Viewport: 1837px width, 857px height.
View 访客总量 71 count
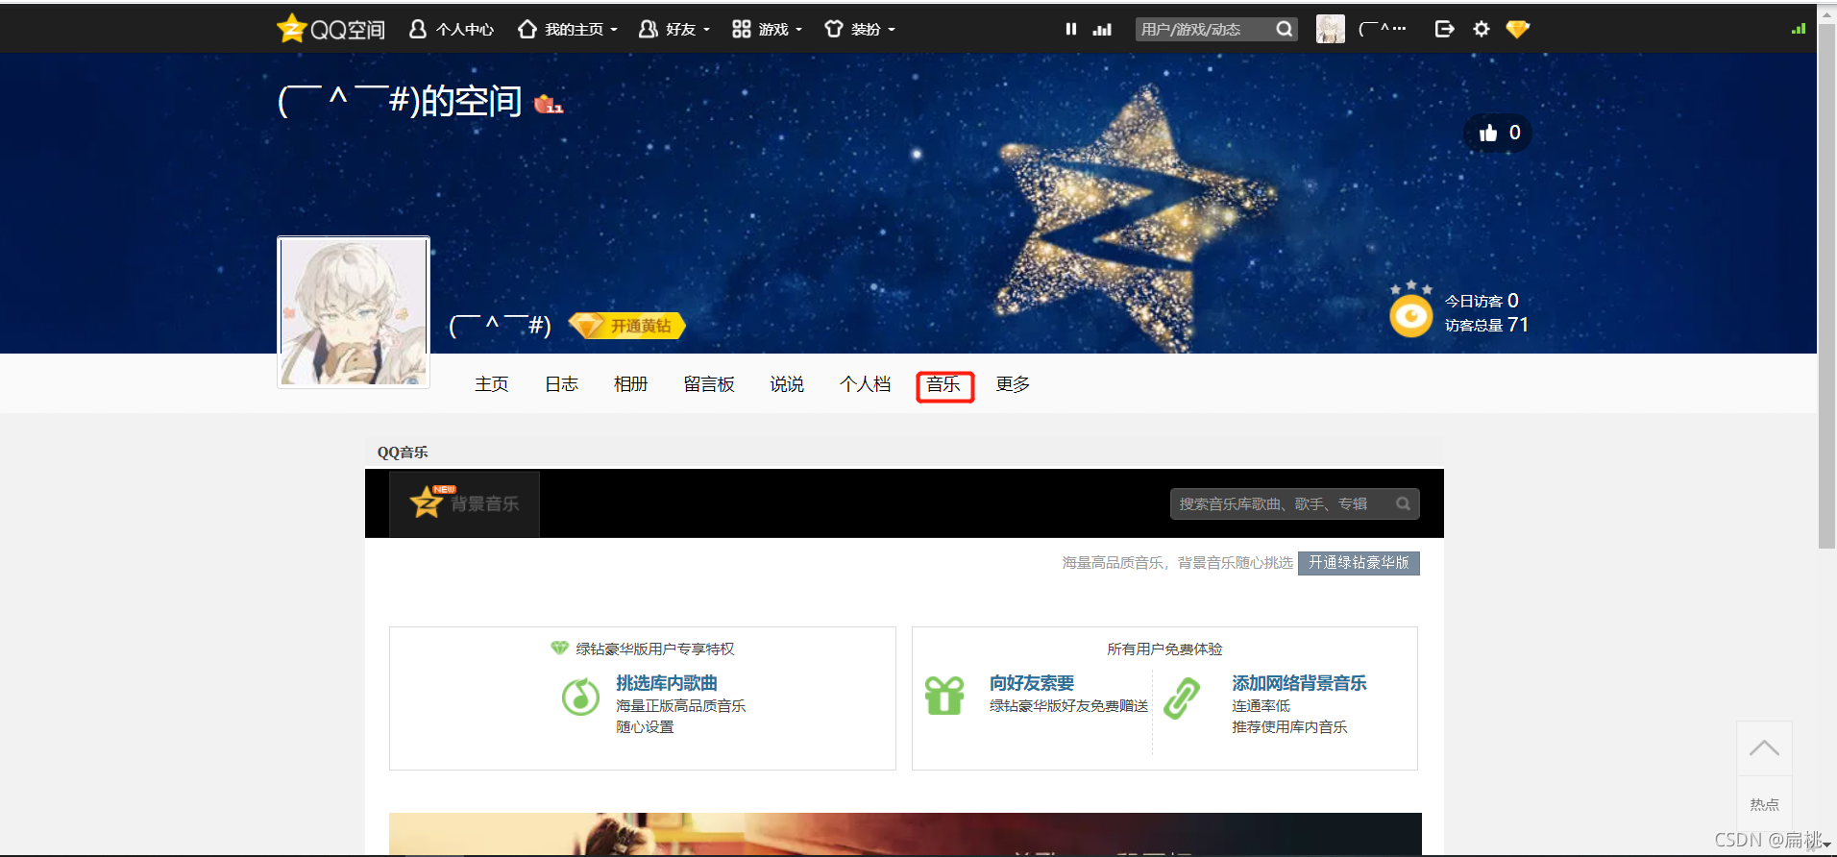tap(1486, 325)
